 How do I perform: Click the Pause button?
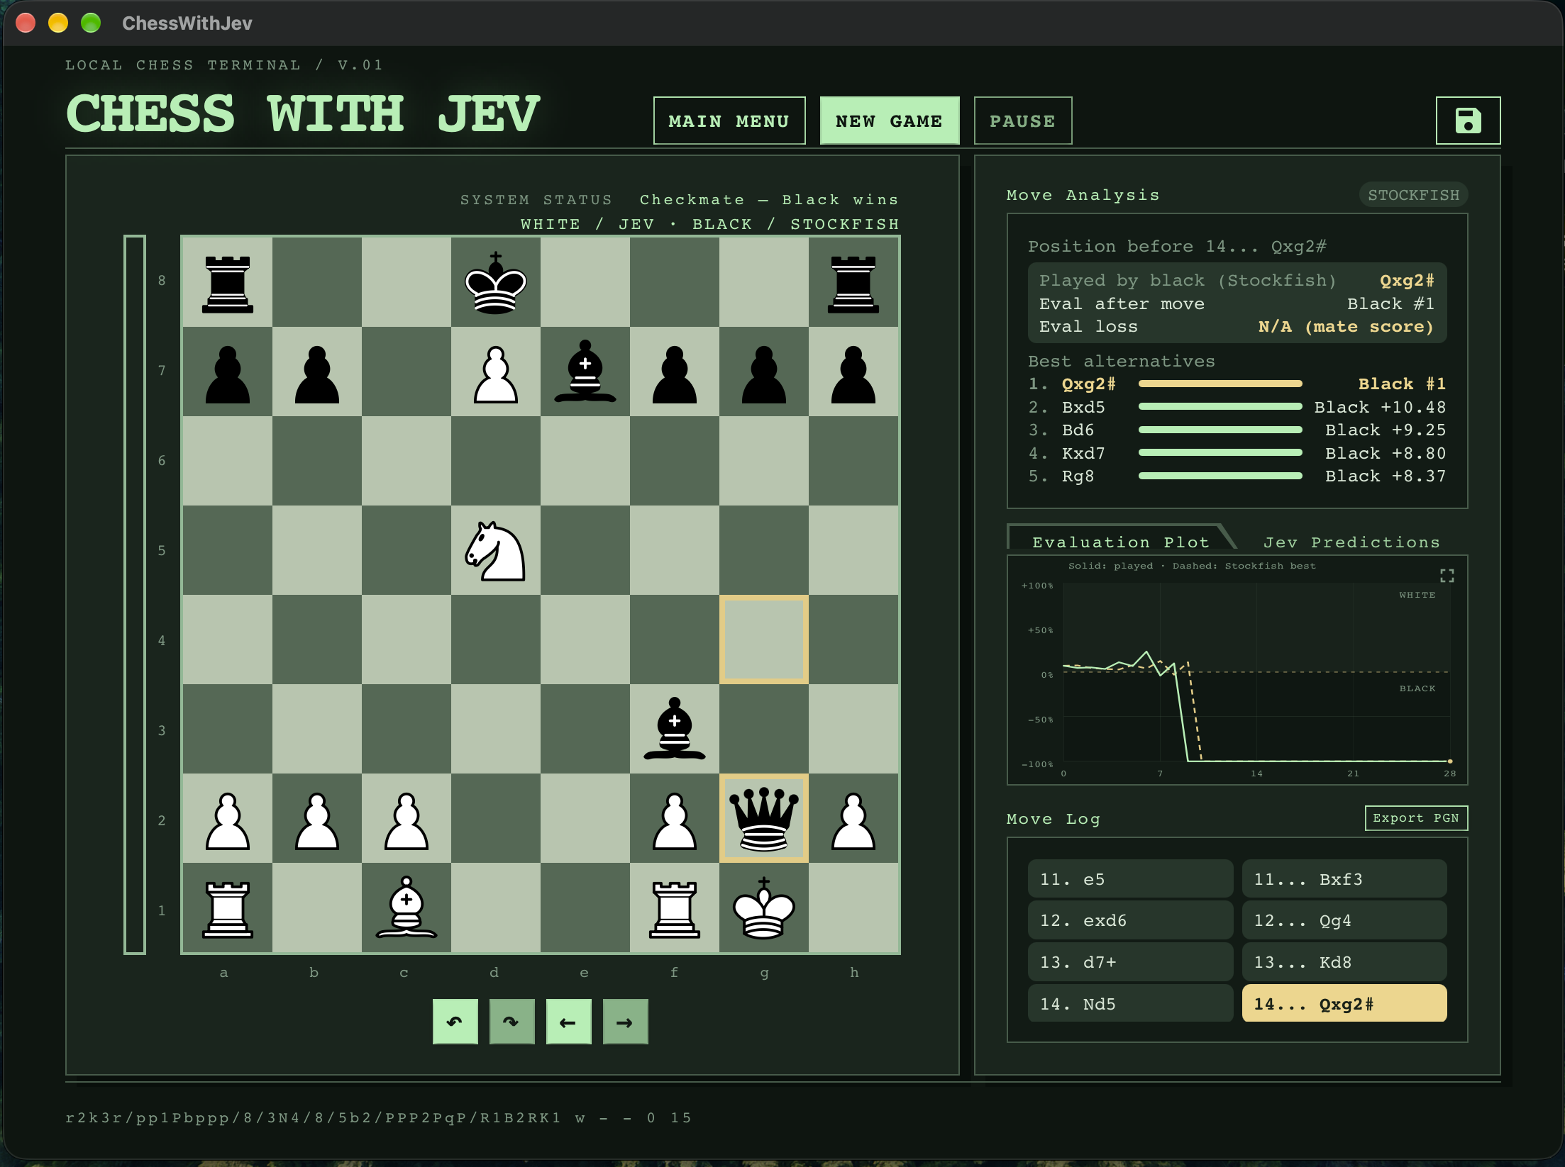click(x=1022, y=121)
